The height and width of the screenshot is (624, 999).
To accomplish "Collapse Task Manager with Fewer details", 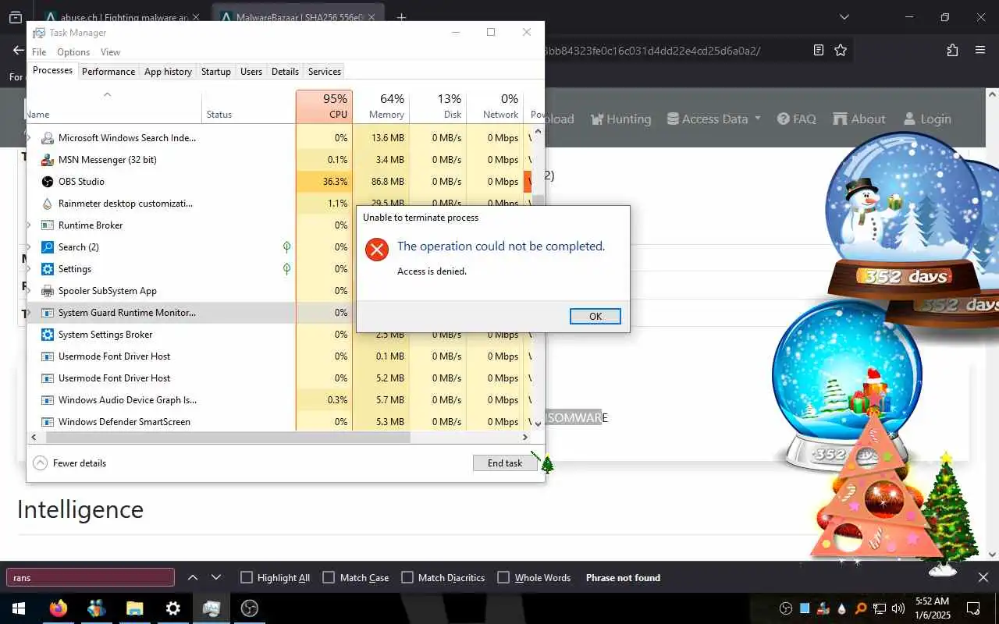I will [x=69, y=463].
